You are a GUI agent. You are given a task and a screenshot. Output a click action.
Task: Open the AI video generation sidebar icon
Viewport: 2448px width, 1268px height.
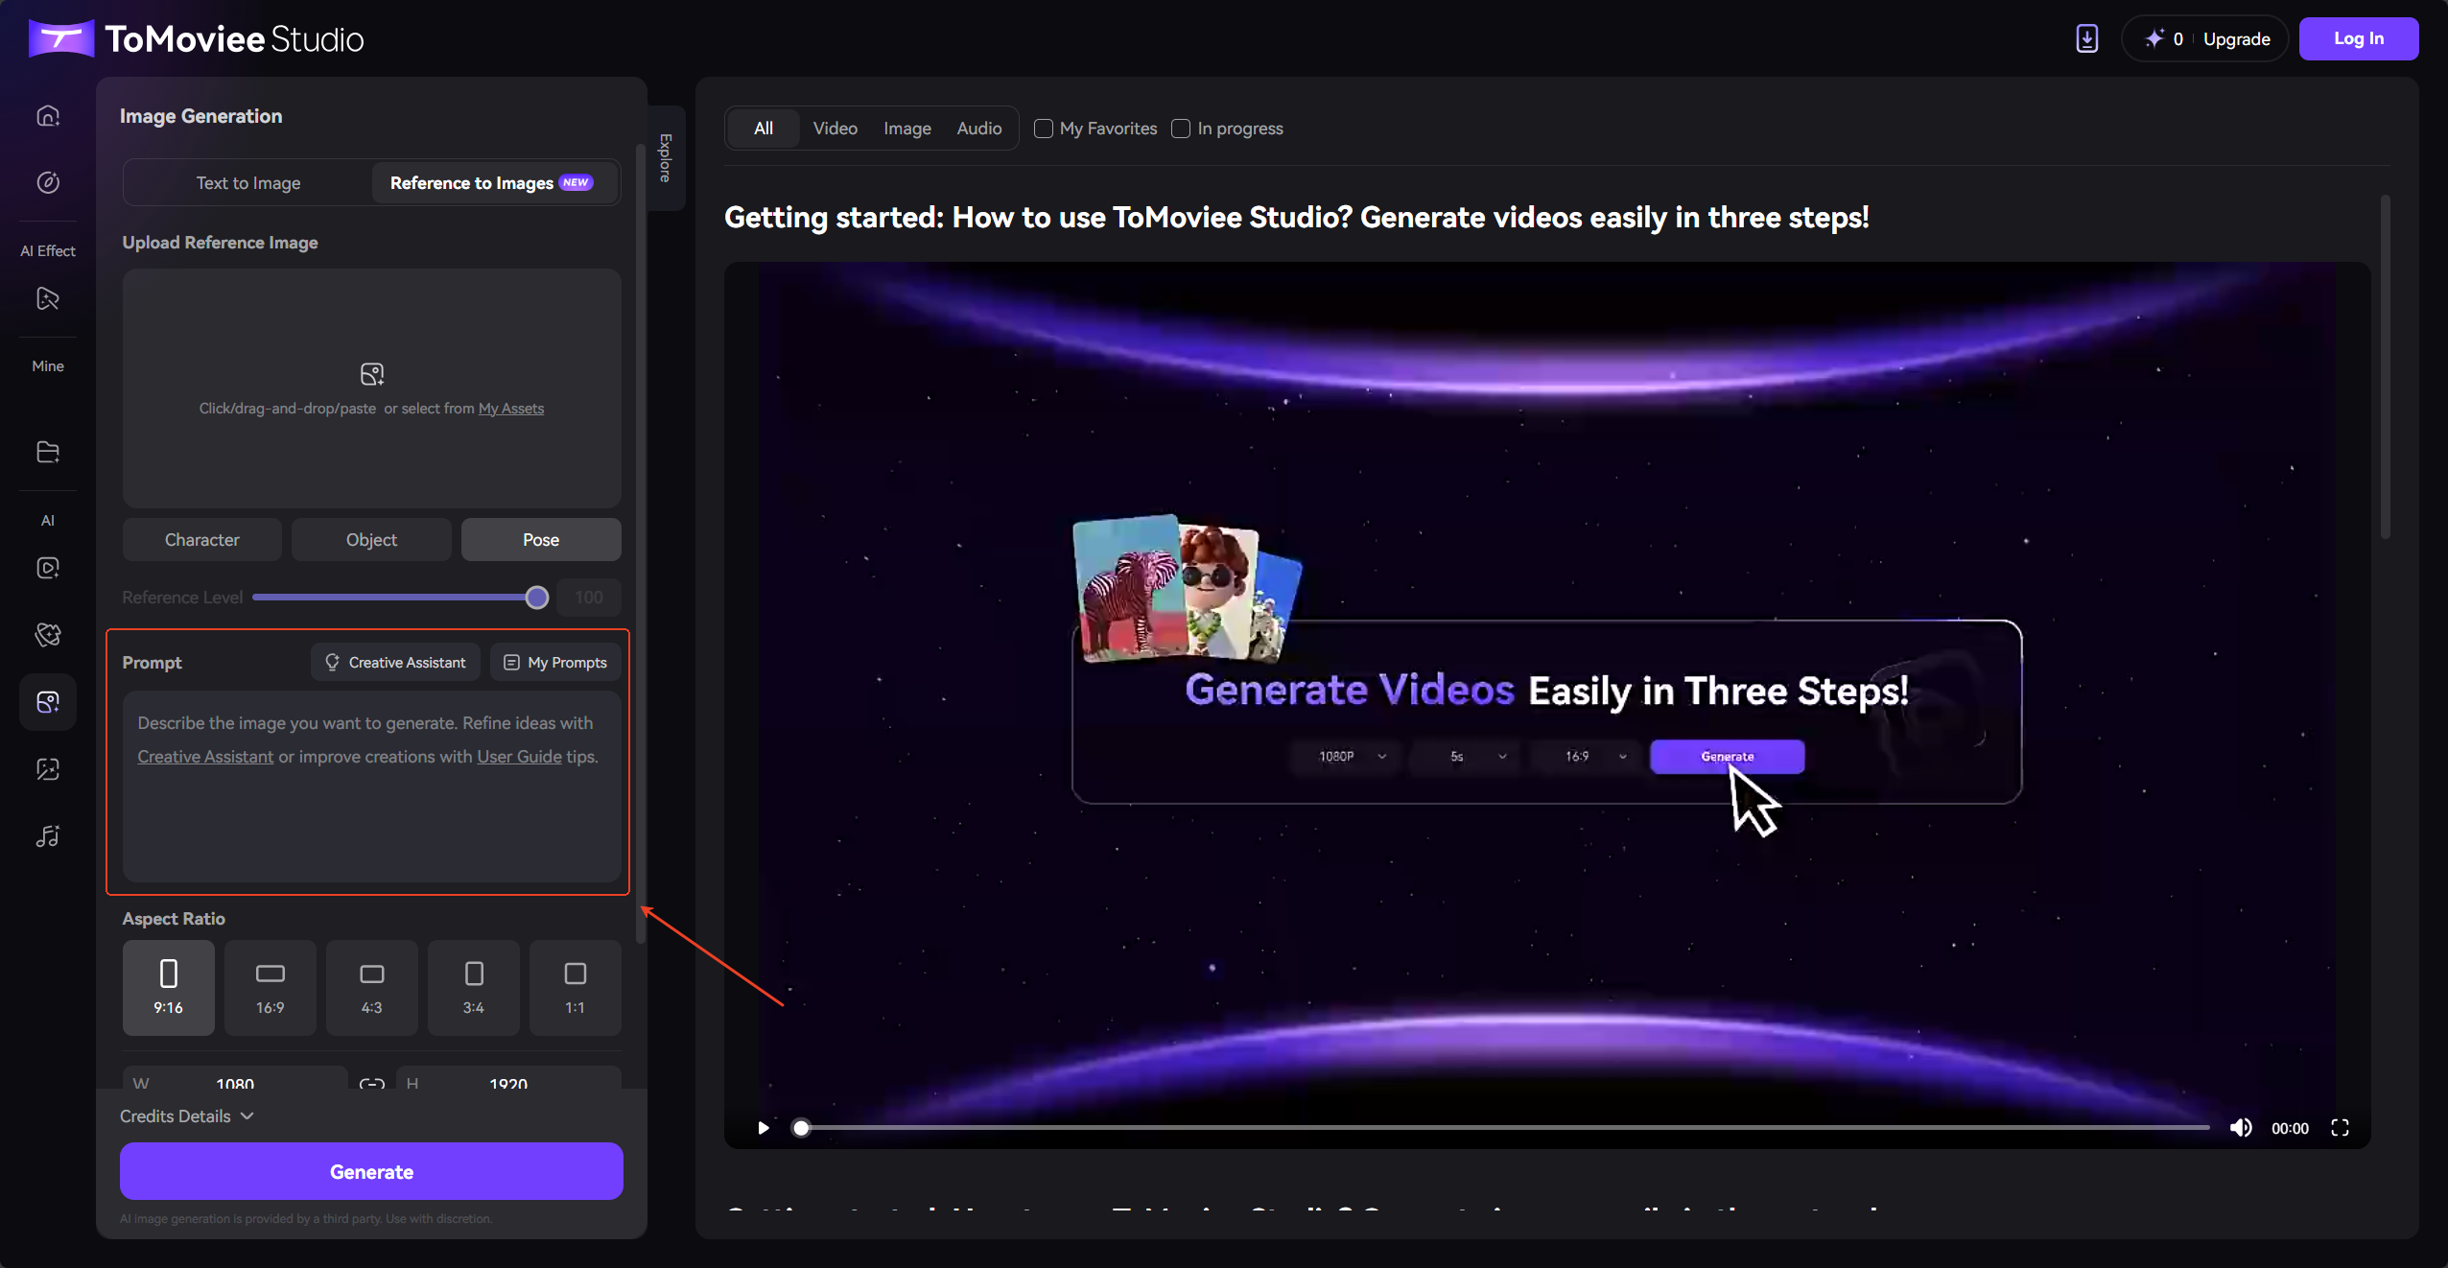[x=48, y=568]
